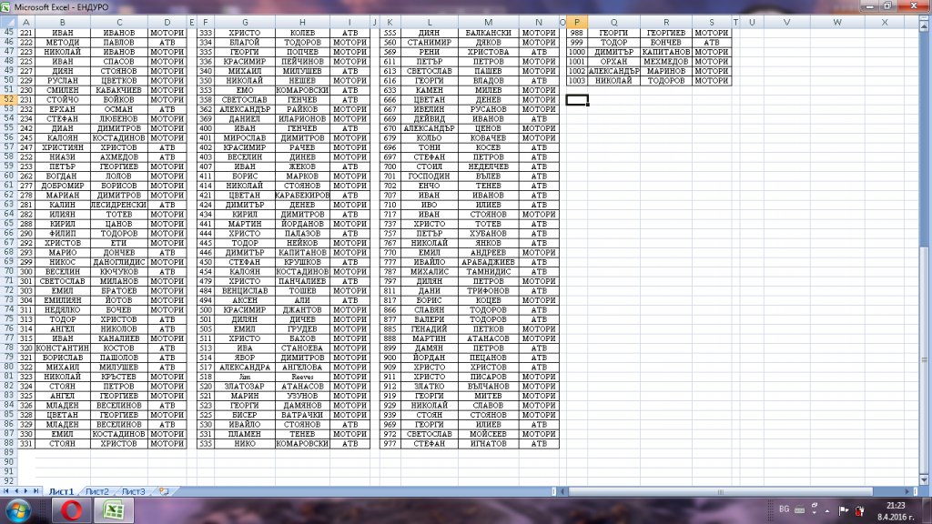Close the Excel window

[914, 6]
